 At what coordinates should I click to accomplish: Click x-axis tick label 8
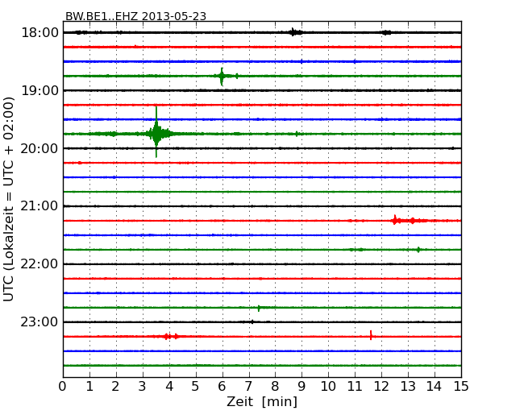point(275,387)
